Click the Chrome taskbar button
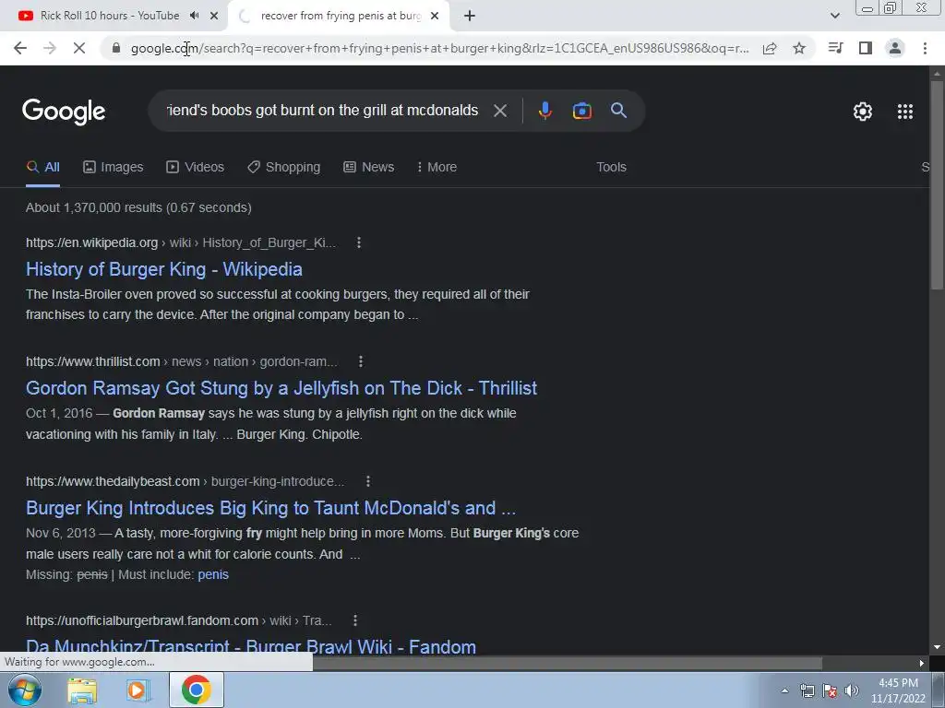 [x=196, y=690]
